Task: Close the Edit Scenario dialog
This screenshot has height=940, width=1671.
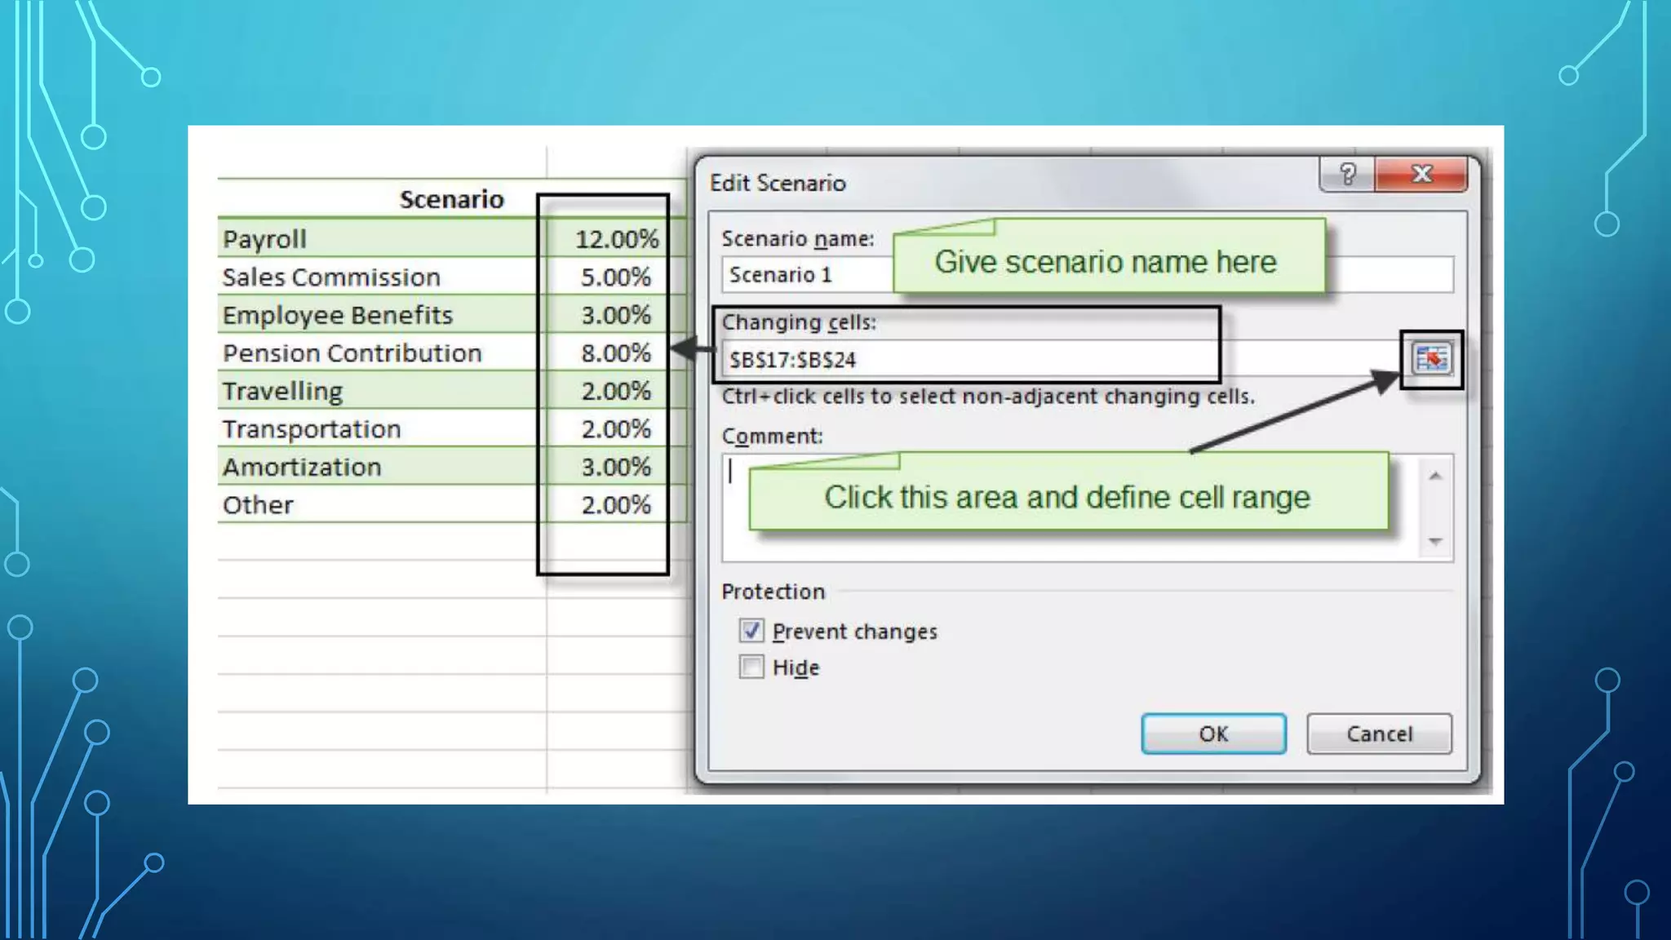Action: 1422,174
